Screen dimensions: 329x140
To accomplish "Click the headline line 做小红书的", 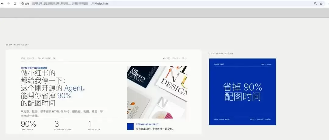I will pyautogui.click(x=38, y=73).
